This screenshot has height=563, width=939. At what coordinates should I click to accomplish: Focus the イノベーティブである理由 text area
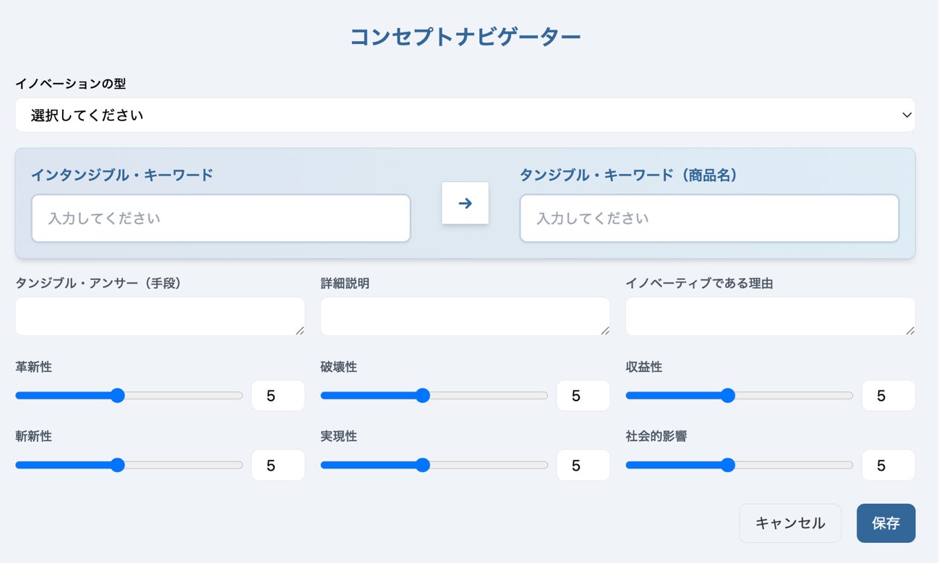tap(770, 316)
